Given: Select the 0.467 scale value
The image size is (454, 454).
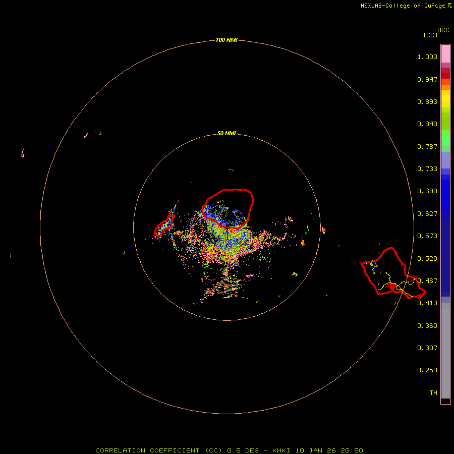Looking at the screenshot, I should (427, 281).
